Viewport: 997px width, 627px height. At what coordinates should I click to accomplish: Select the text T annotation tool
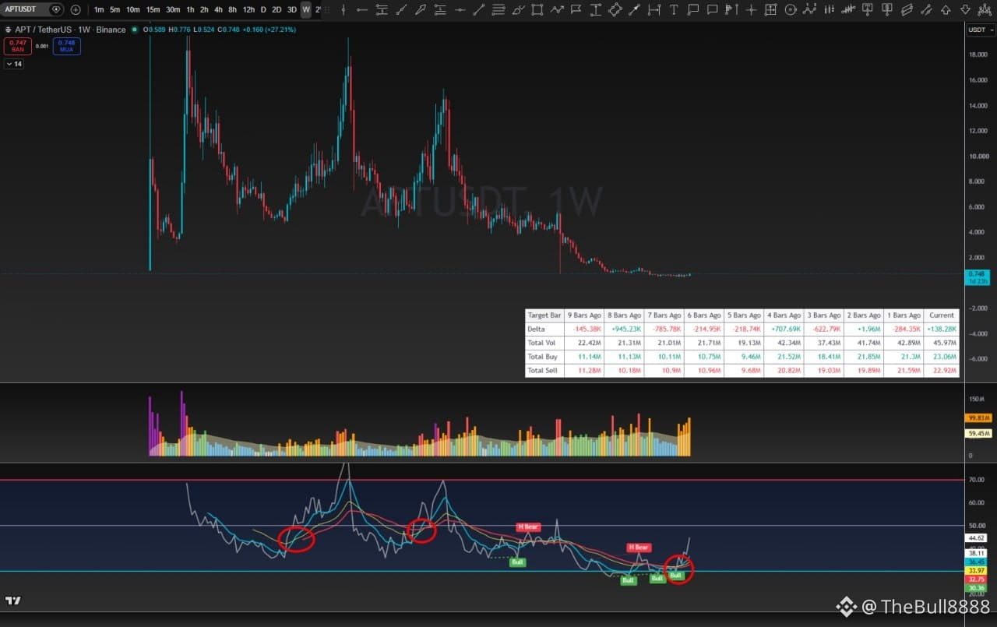coord(674,9)
